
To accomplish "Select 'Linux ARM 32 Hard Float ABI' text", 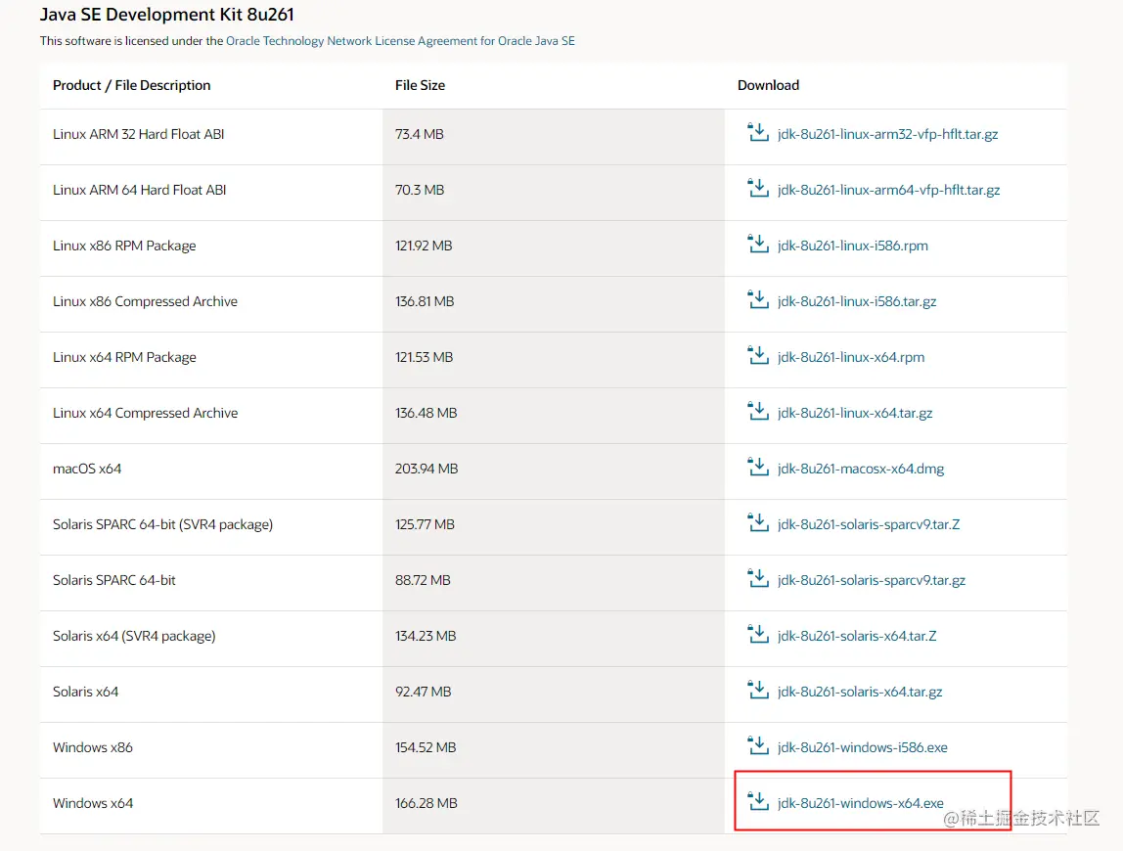I will [x=138, y=134].
